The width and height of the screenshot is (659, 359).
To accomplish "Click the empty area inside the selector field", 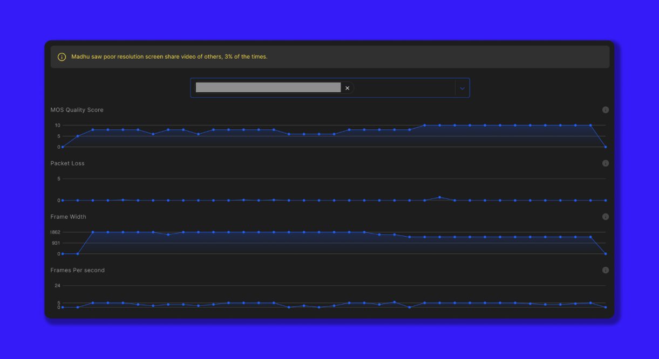I will (x=405, y=88).
